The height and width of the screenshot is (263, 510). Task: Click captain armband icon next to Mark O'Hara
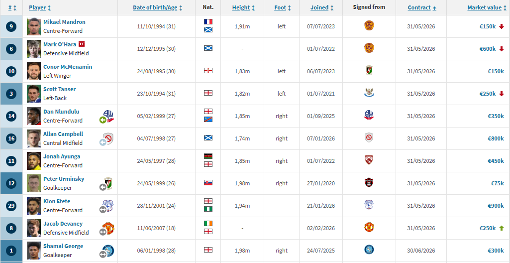(81, 44)
